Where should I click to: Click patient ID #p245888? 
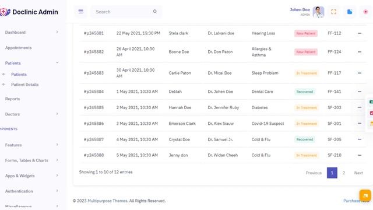point(94,155)
